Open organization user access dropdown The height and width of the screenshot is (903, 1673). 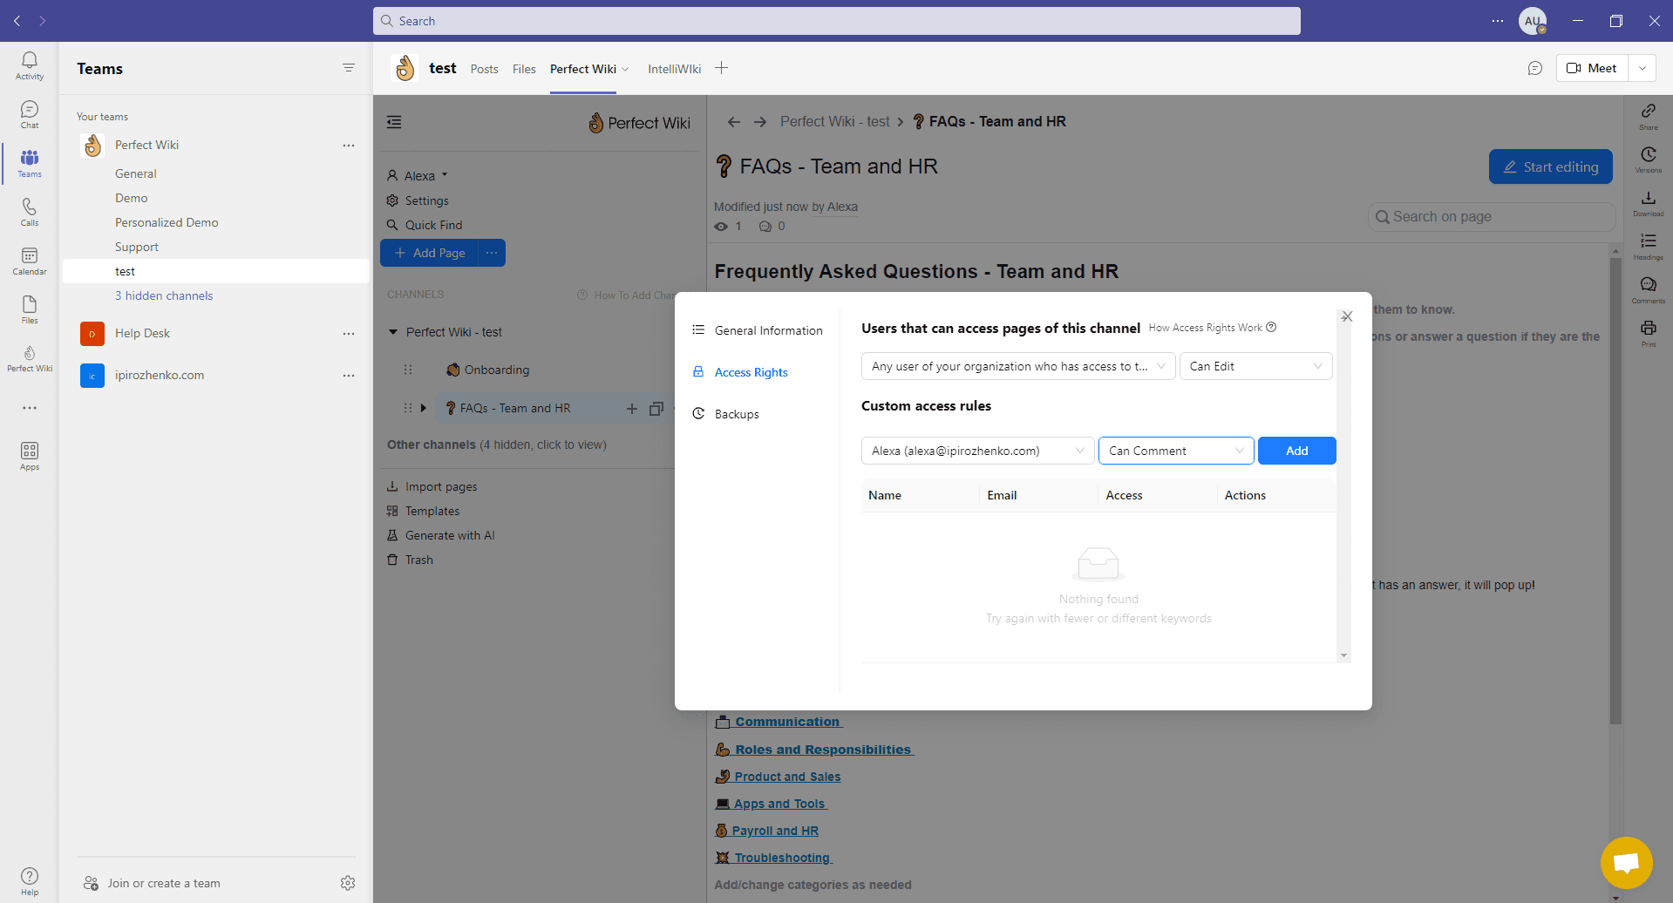[1018, 366]
